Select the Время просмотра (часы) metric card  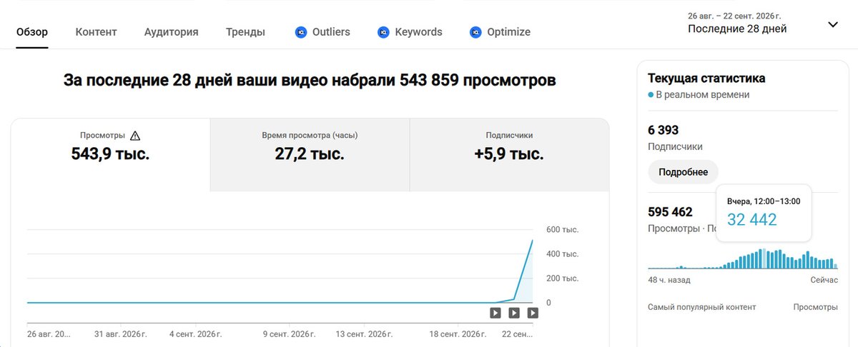pyautogui.click(x=310, y=155)
